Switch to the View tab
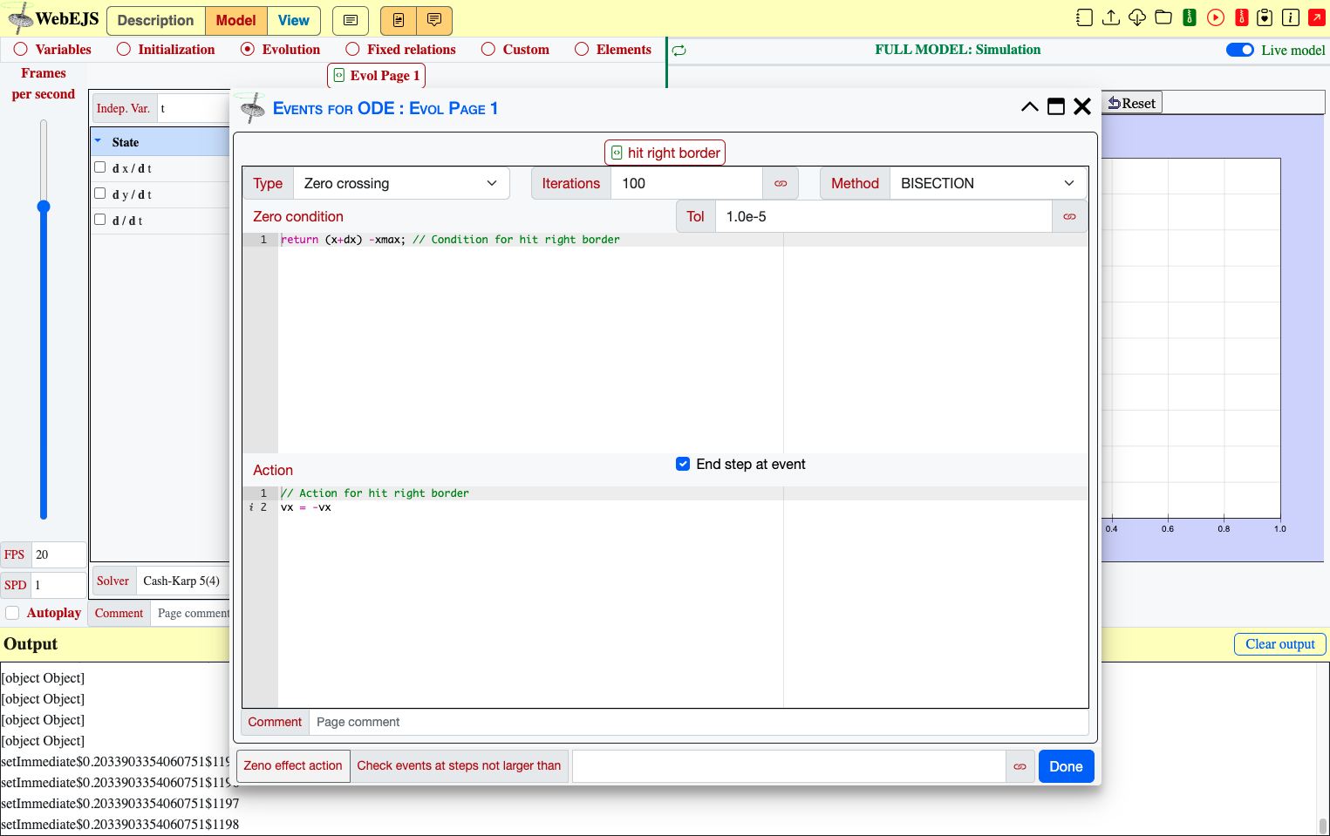This screenshot has height=836, width=1330. (293, 20)
